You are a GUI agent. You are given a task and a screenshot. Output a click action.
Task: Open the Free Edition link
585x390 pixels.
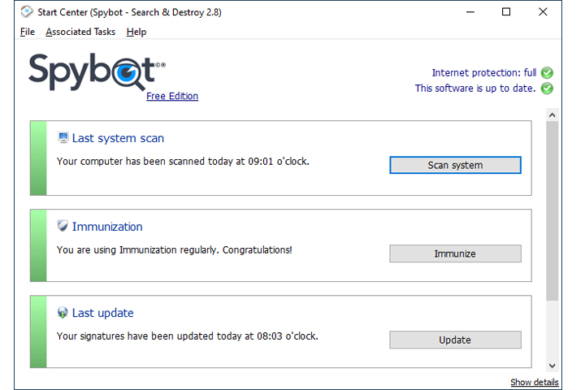click(172, 96)
